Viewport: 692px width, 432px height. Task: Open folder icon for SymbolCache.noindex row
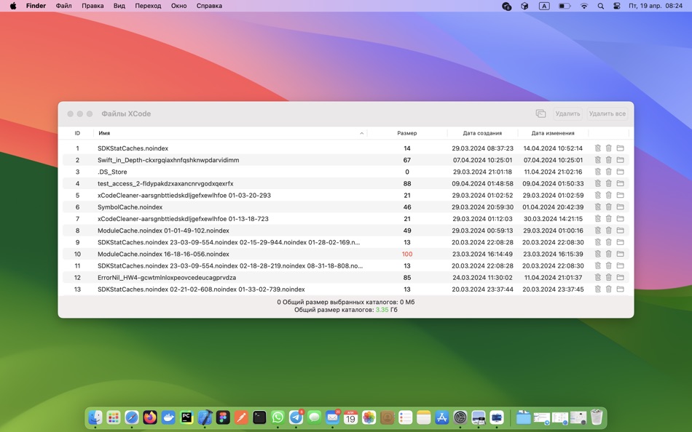620,207
